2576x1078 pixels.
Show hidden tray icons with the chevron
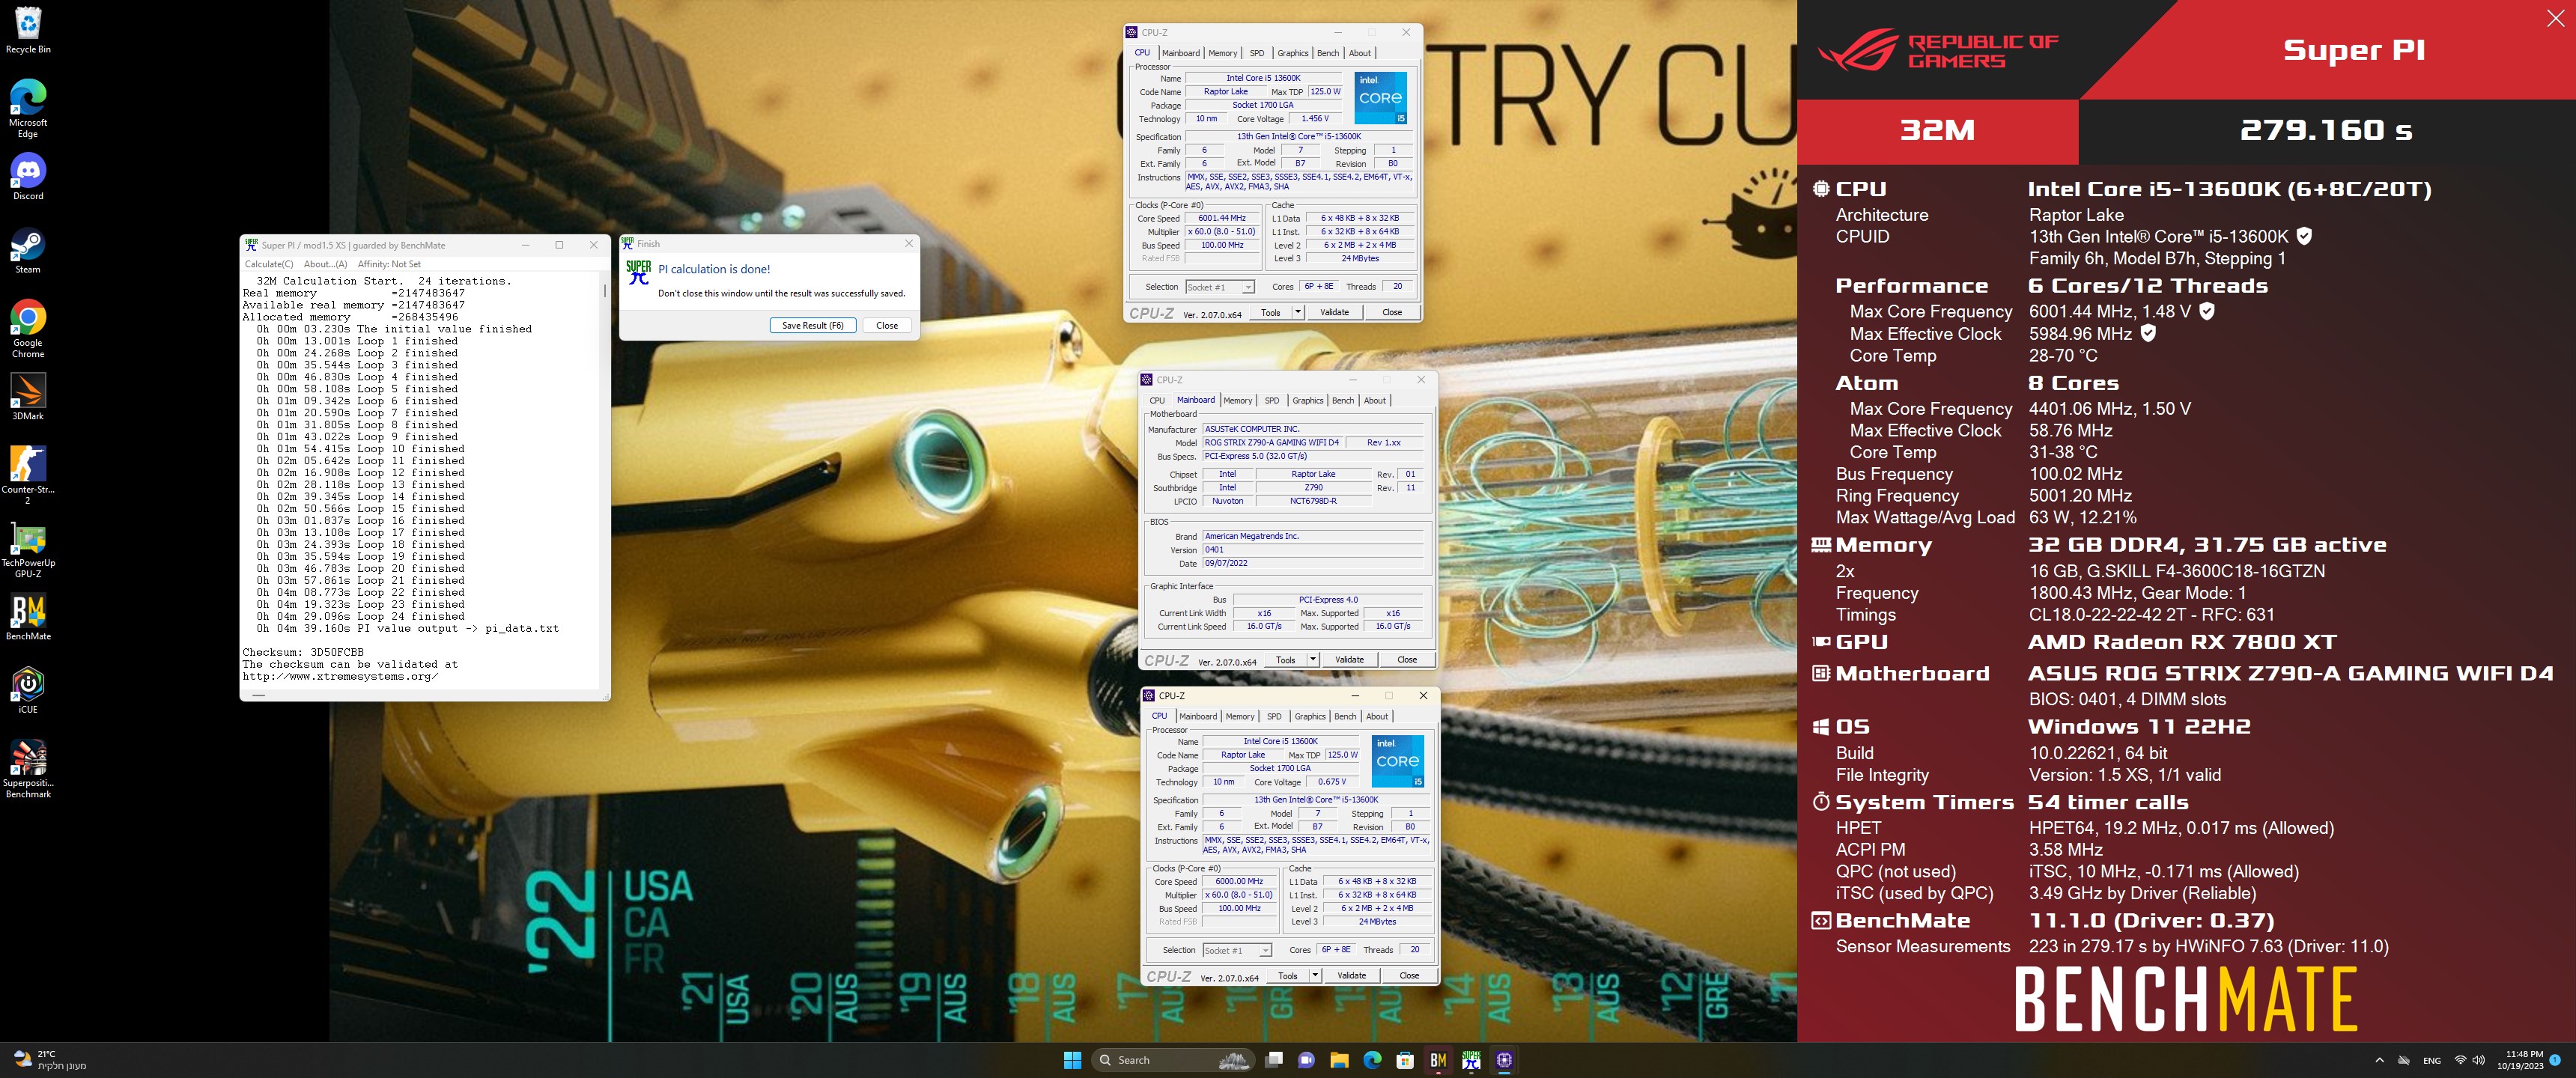coord(2379,1060)
